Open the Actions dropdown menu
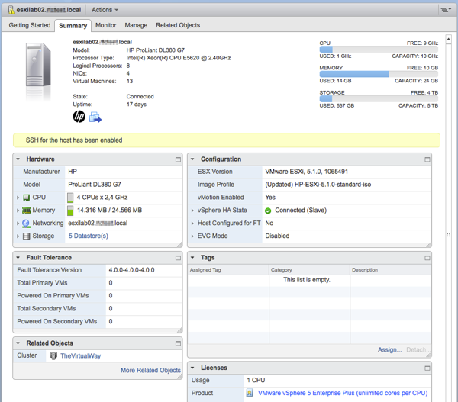 click(105, 10)
